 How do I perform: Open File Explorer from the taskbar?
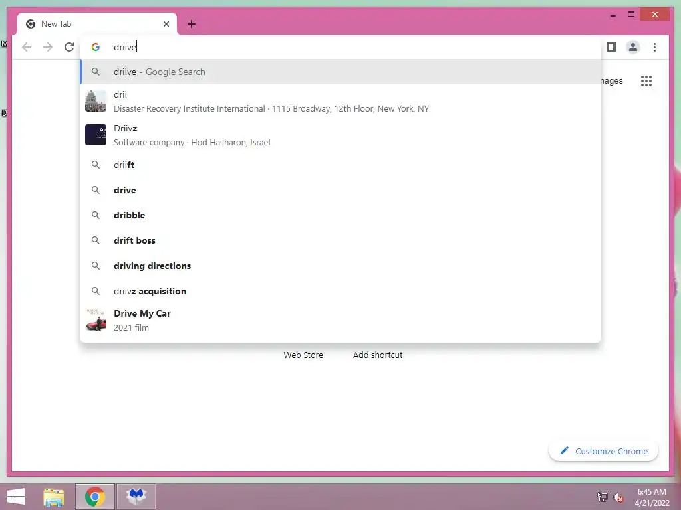[x=54, y=497]
